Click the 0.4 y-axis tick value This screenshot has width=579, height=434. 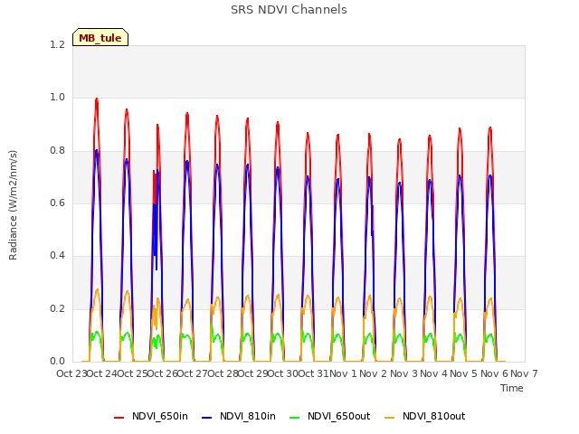(57, 255)
